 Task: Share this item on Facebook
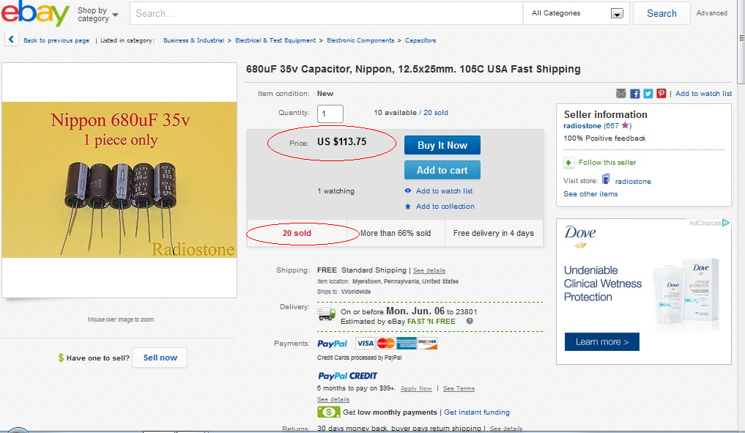635,94
